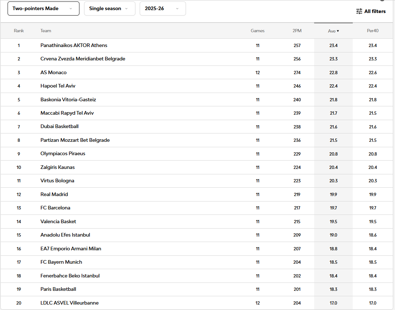Click the Team column header
Screen dimensions: 395x310
coord(46,31)
